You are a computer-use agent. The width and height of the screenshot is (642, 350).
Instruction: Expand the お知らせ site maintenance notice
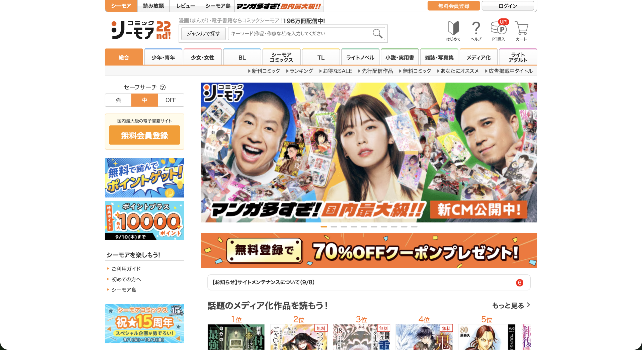click(x=369, y=283)
